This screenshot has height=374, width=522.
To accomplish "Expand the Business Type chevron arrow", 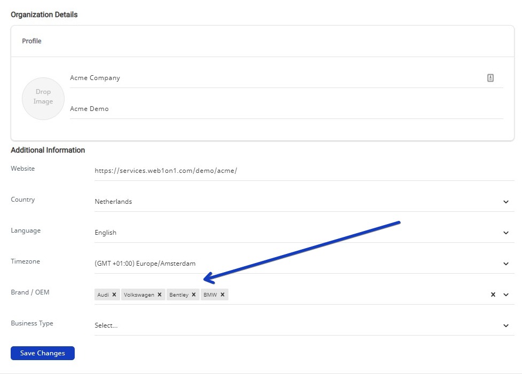I will coord(505,326).
